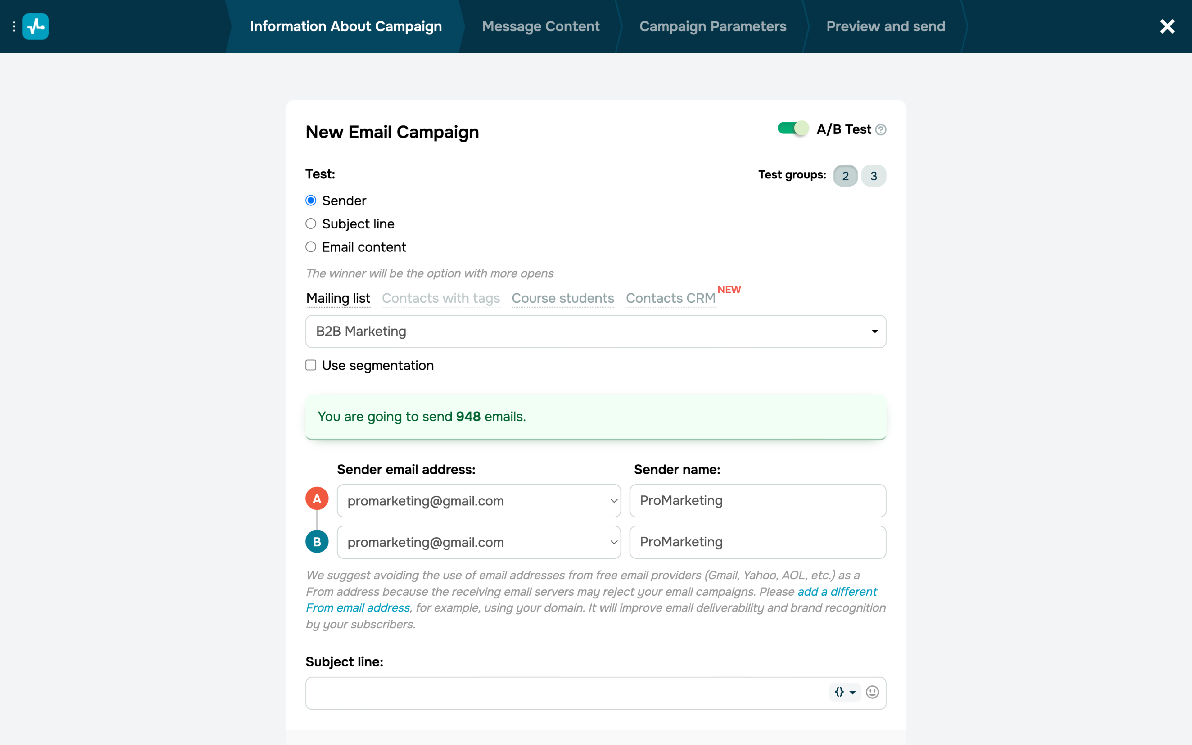The width and height of the screenshot is (1192, 745).
Task: Click into the Subject line input field
Action: 567,693
